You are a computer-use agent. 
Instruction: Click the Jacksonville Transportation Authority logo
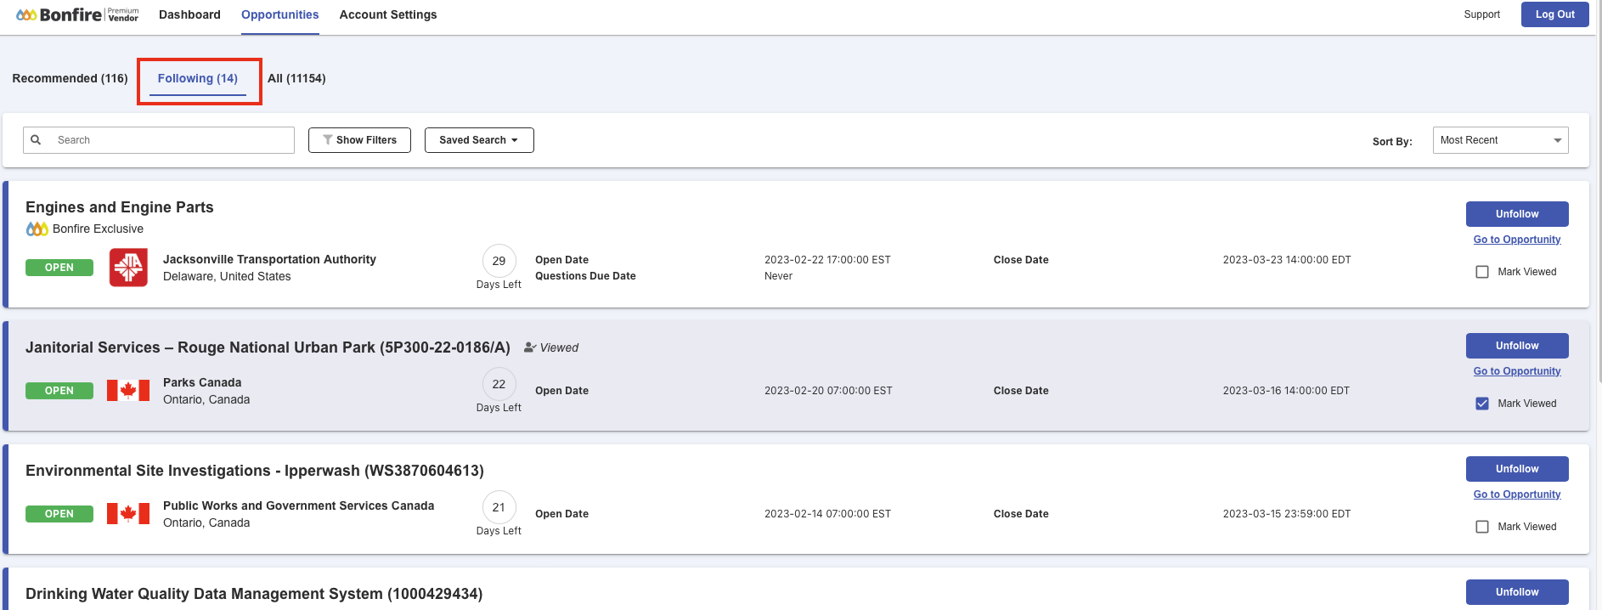pyautogui.click(x=128, y=268)
